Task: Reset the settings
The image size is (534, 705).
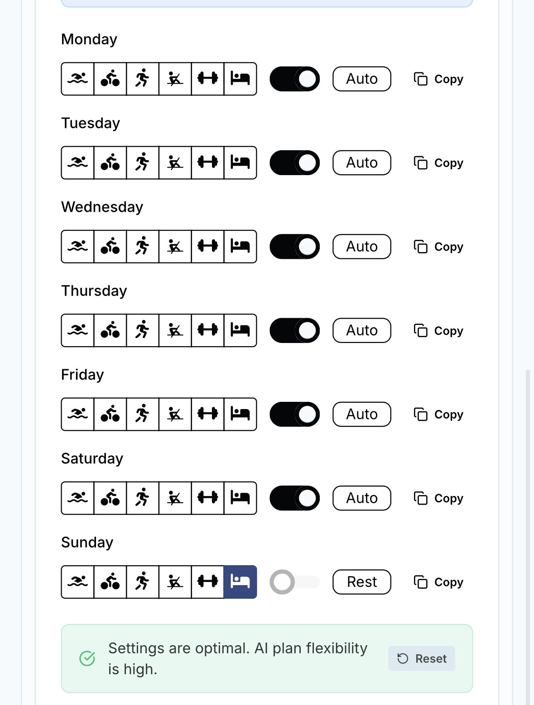Action: (422, 658)
